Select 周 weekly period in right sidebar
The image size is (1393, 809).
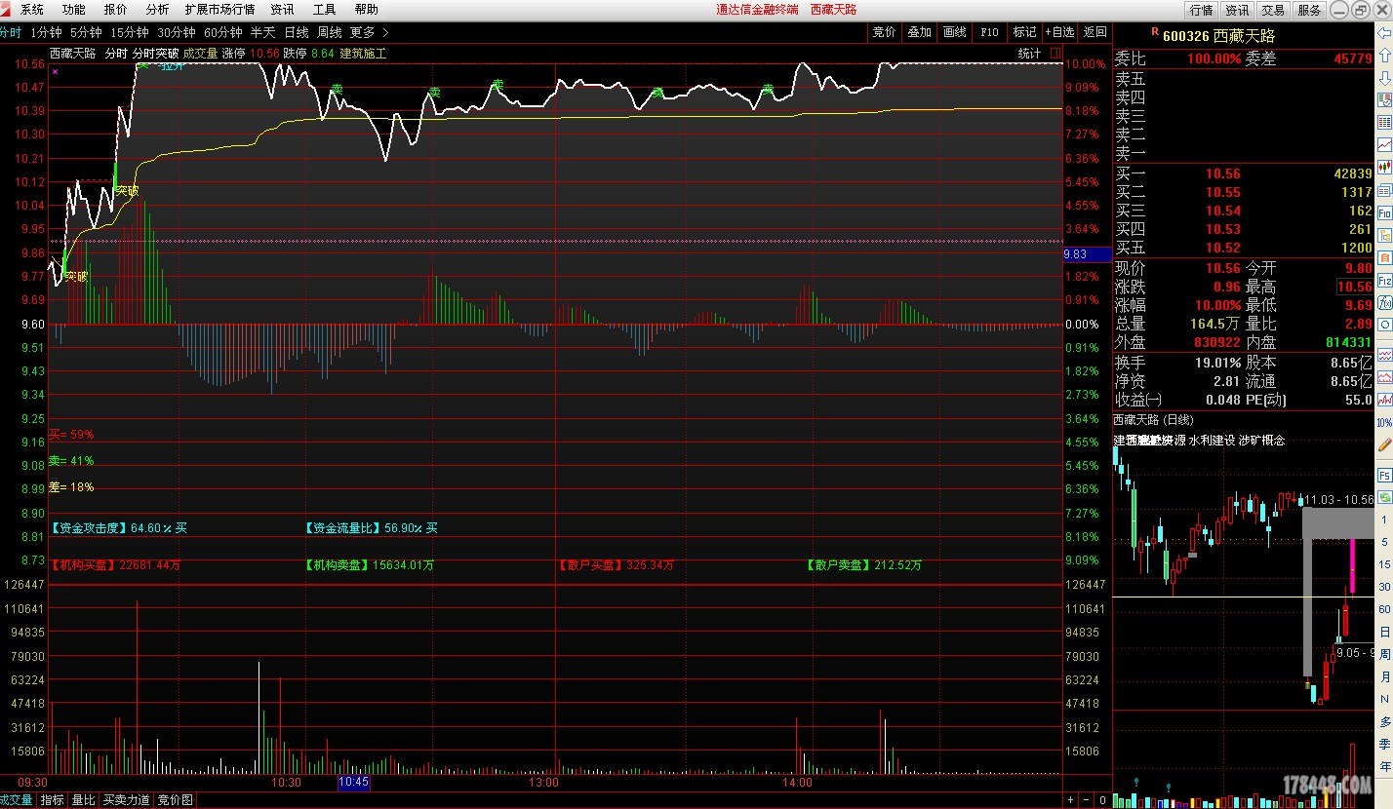(1384, 653)
